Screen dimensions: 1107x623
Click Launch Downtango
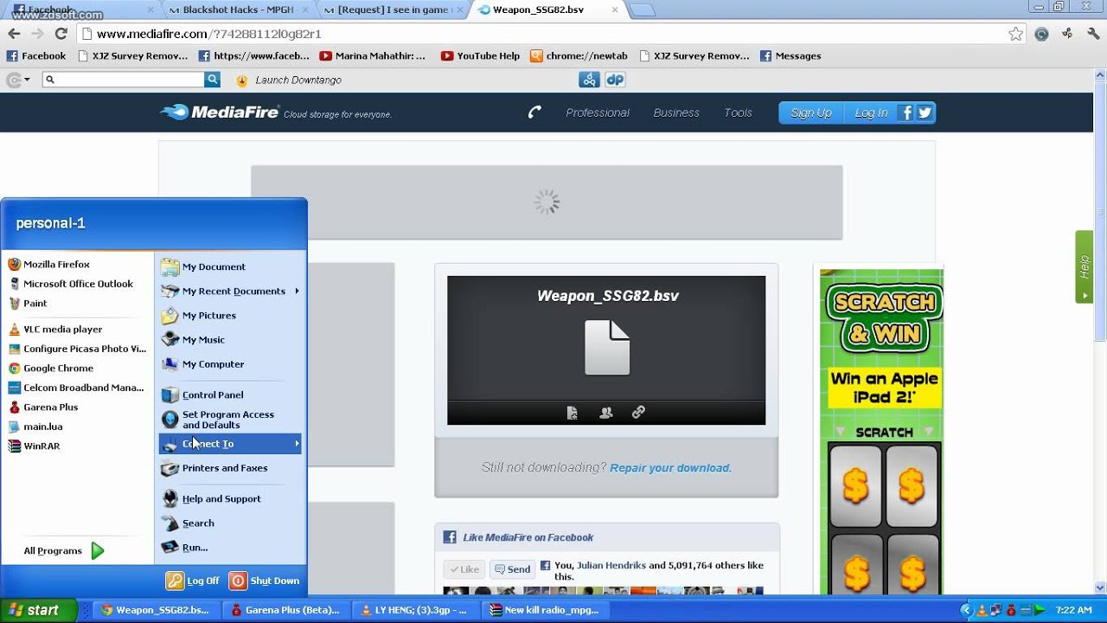coord(289,80)
